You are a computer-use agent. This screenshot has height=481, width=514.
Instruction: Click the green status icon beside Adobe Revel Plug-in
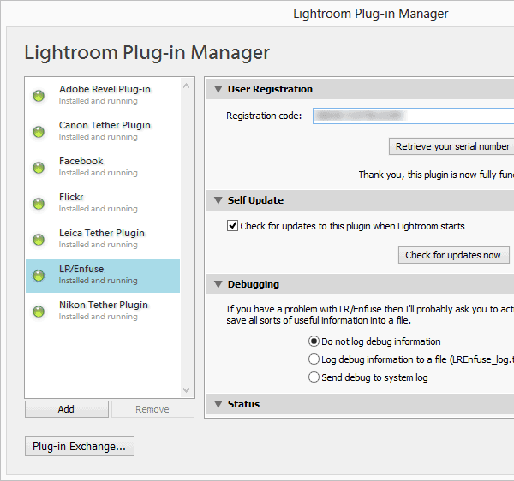point(39,96)
